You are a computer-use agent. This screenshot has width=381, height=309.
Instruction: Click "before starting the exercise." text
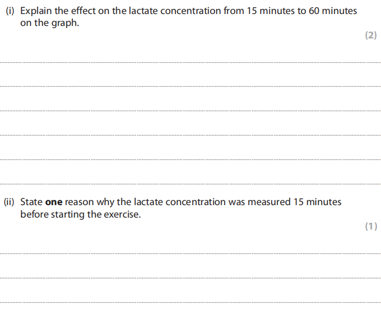(80, 214)
